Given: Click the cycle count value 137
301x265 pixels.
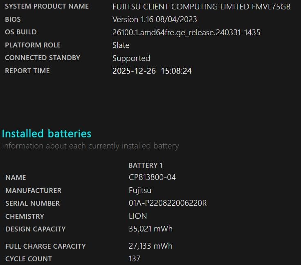Looking at the screenshot, I should coord(135,259).
